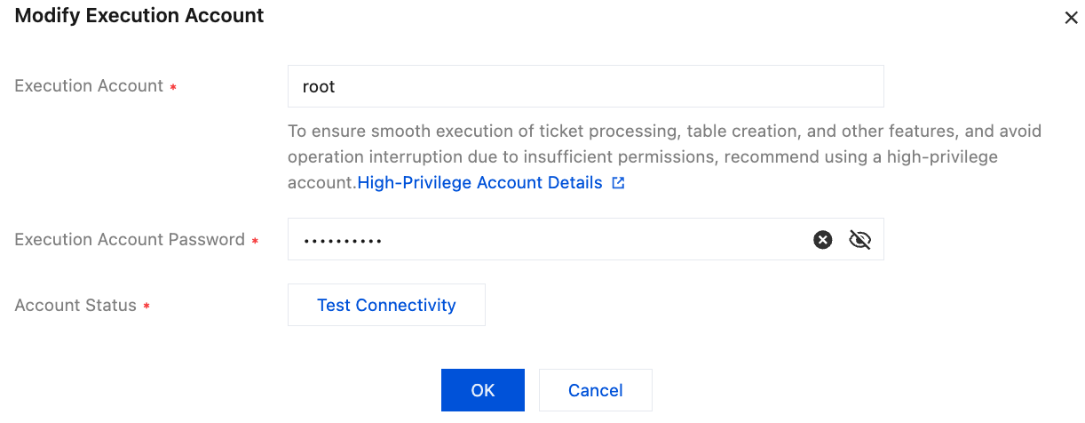Viewport: 1085px width, 423px height.
Task: Click the red asterisk beside Account Status
Action: click(x=147, y=307)
